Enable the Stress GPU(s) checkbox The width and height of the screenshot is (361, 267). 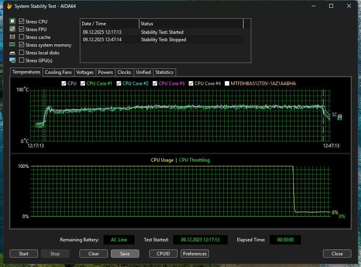pos(22,60)
